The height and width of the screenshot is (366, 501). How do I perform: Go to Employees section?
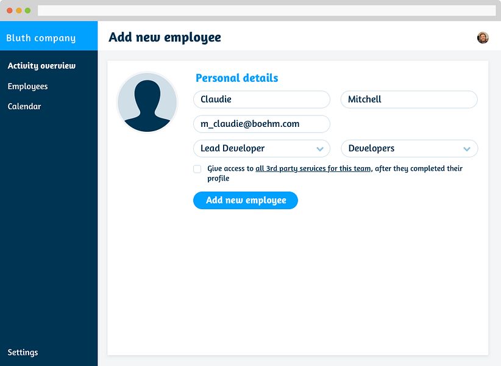(27, 86)
